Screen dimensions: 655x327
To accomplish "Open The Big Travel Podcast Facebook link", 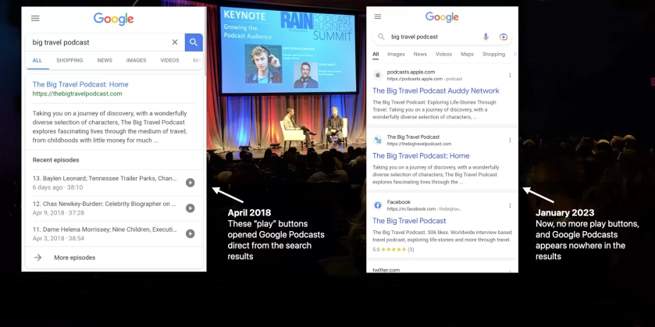I will point(409,221).
